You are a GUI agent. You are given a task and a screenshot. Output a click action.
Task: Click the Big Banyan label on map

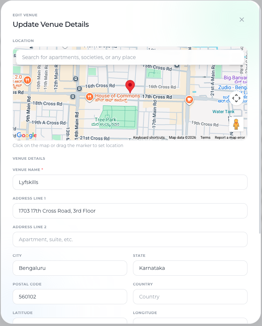point(236,78)
